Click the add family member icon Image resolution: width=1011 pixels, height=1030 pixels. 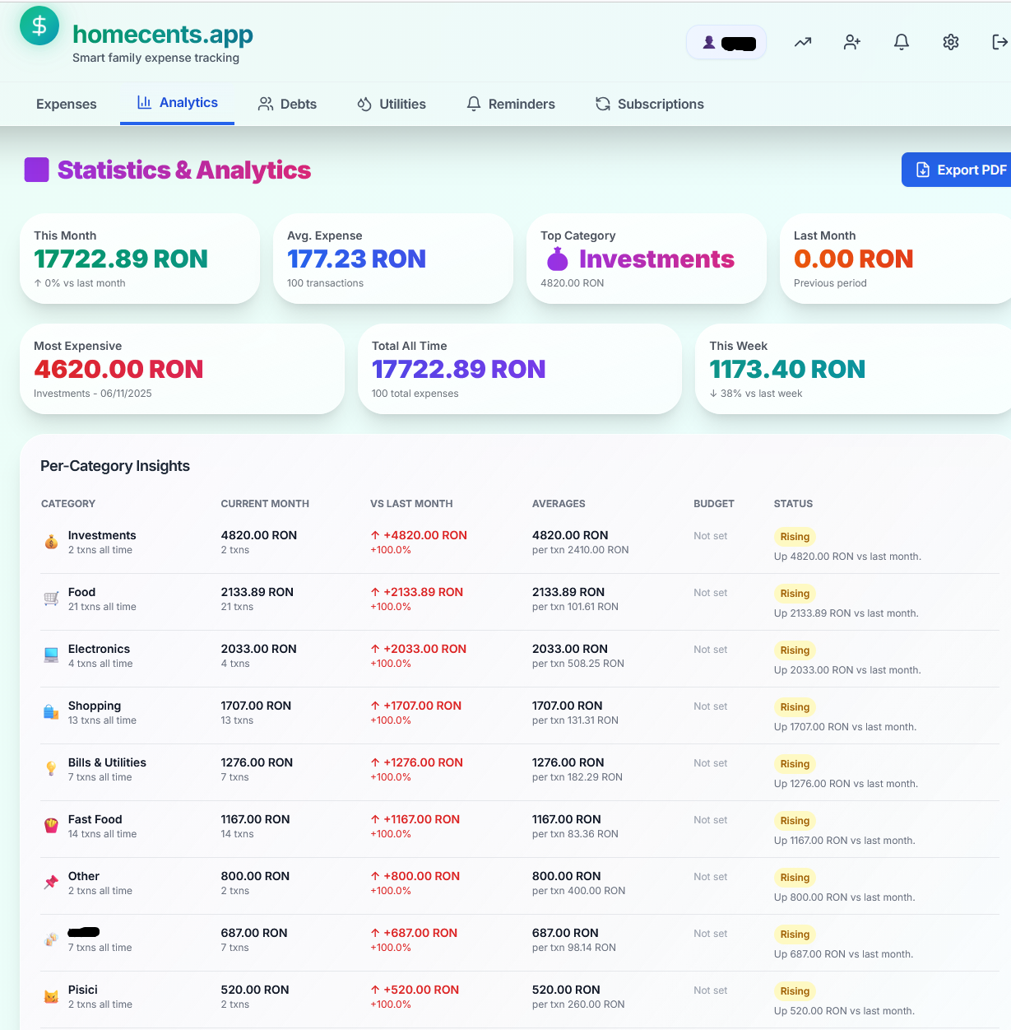(852, 41)
